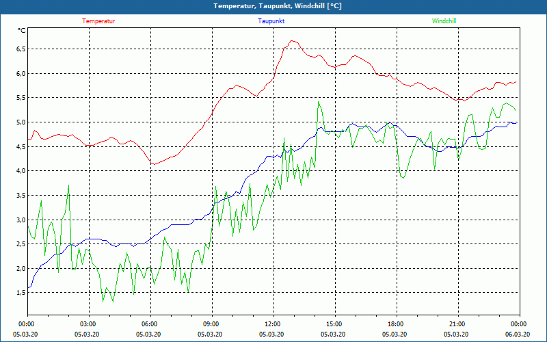The height and width of the screenshot is (342, 547).
Task: Click the °C unit label on axis
Action: (22, 31)
